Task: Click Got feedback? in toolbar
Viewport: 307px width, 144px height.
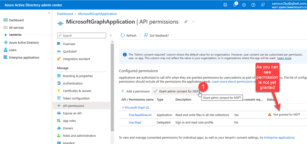Action: [156, 36]
